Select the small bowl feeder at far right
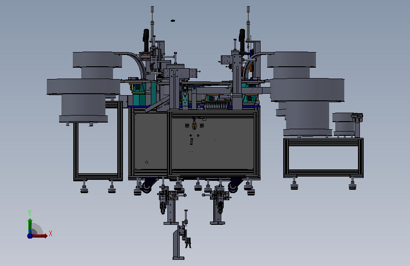Image resolution: width=410 pixels, height=266 pixels. [344, 124]
